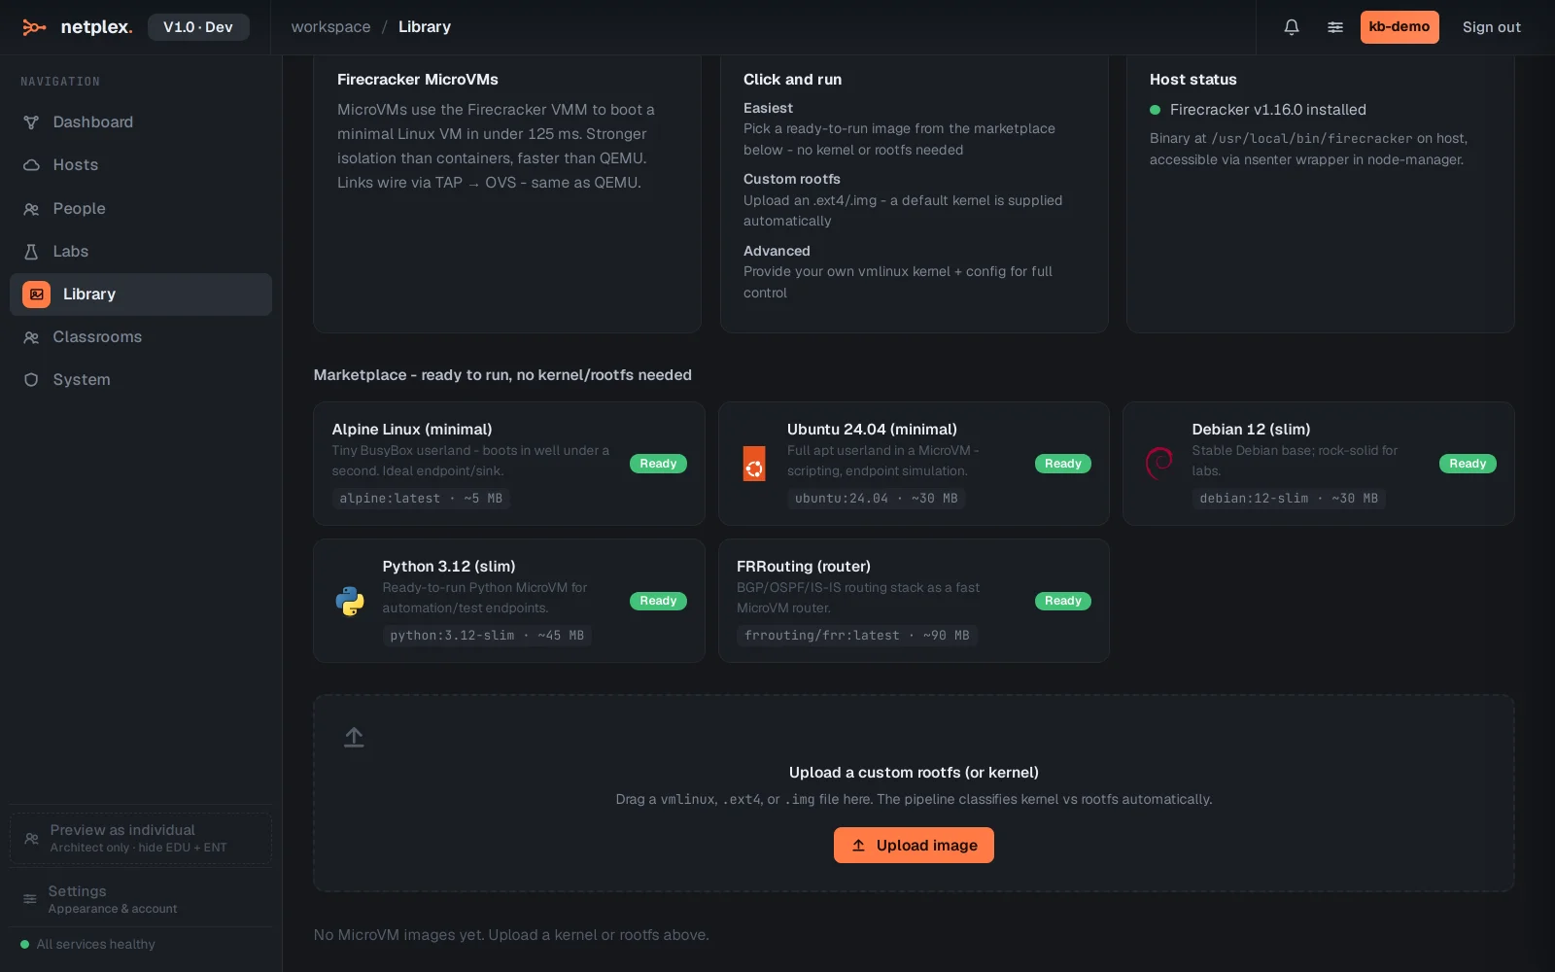Viewport: 1555px width, 972px height.
Task: Open notifications bell
Action: point(1292,27)
